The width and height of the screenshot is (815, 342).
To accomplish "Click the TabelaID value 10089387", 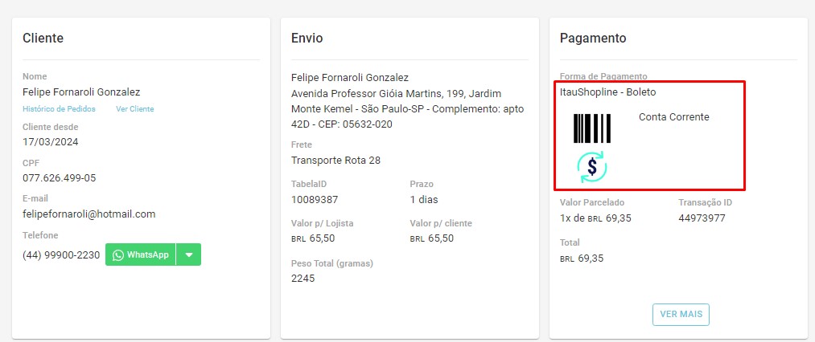I will 315,199.
